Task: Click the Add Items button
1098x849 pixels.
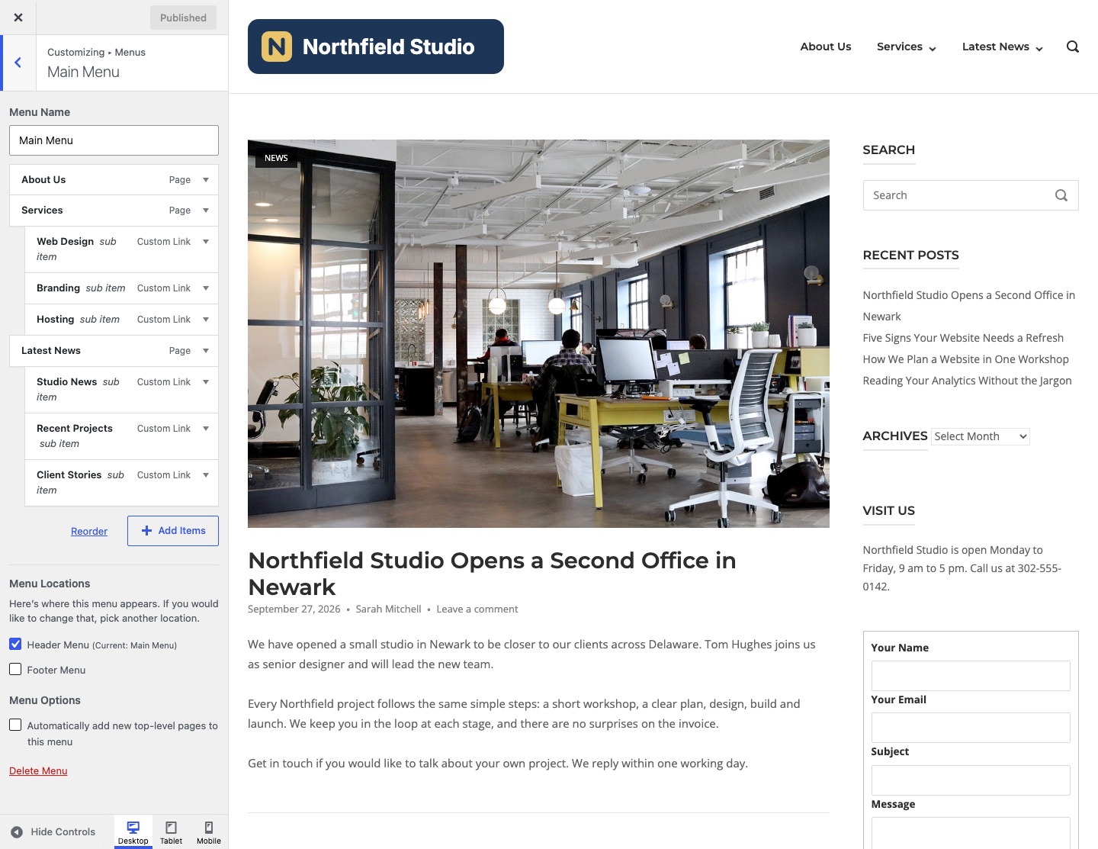Action: 173,531
